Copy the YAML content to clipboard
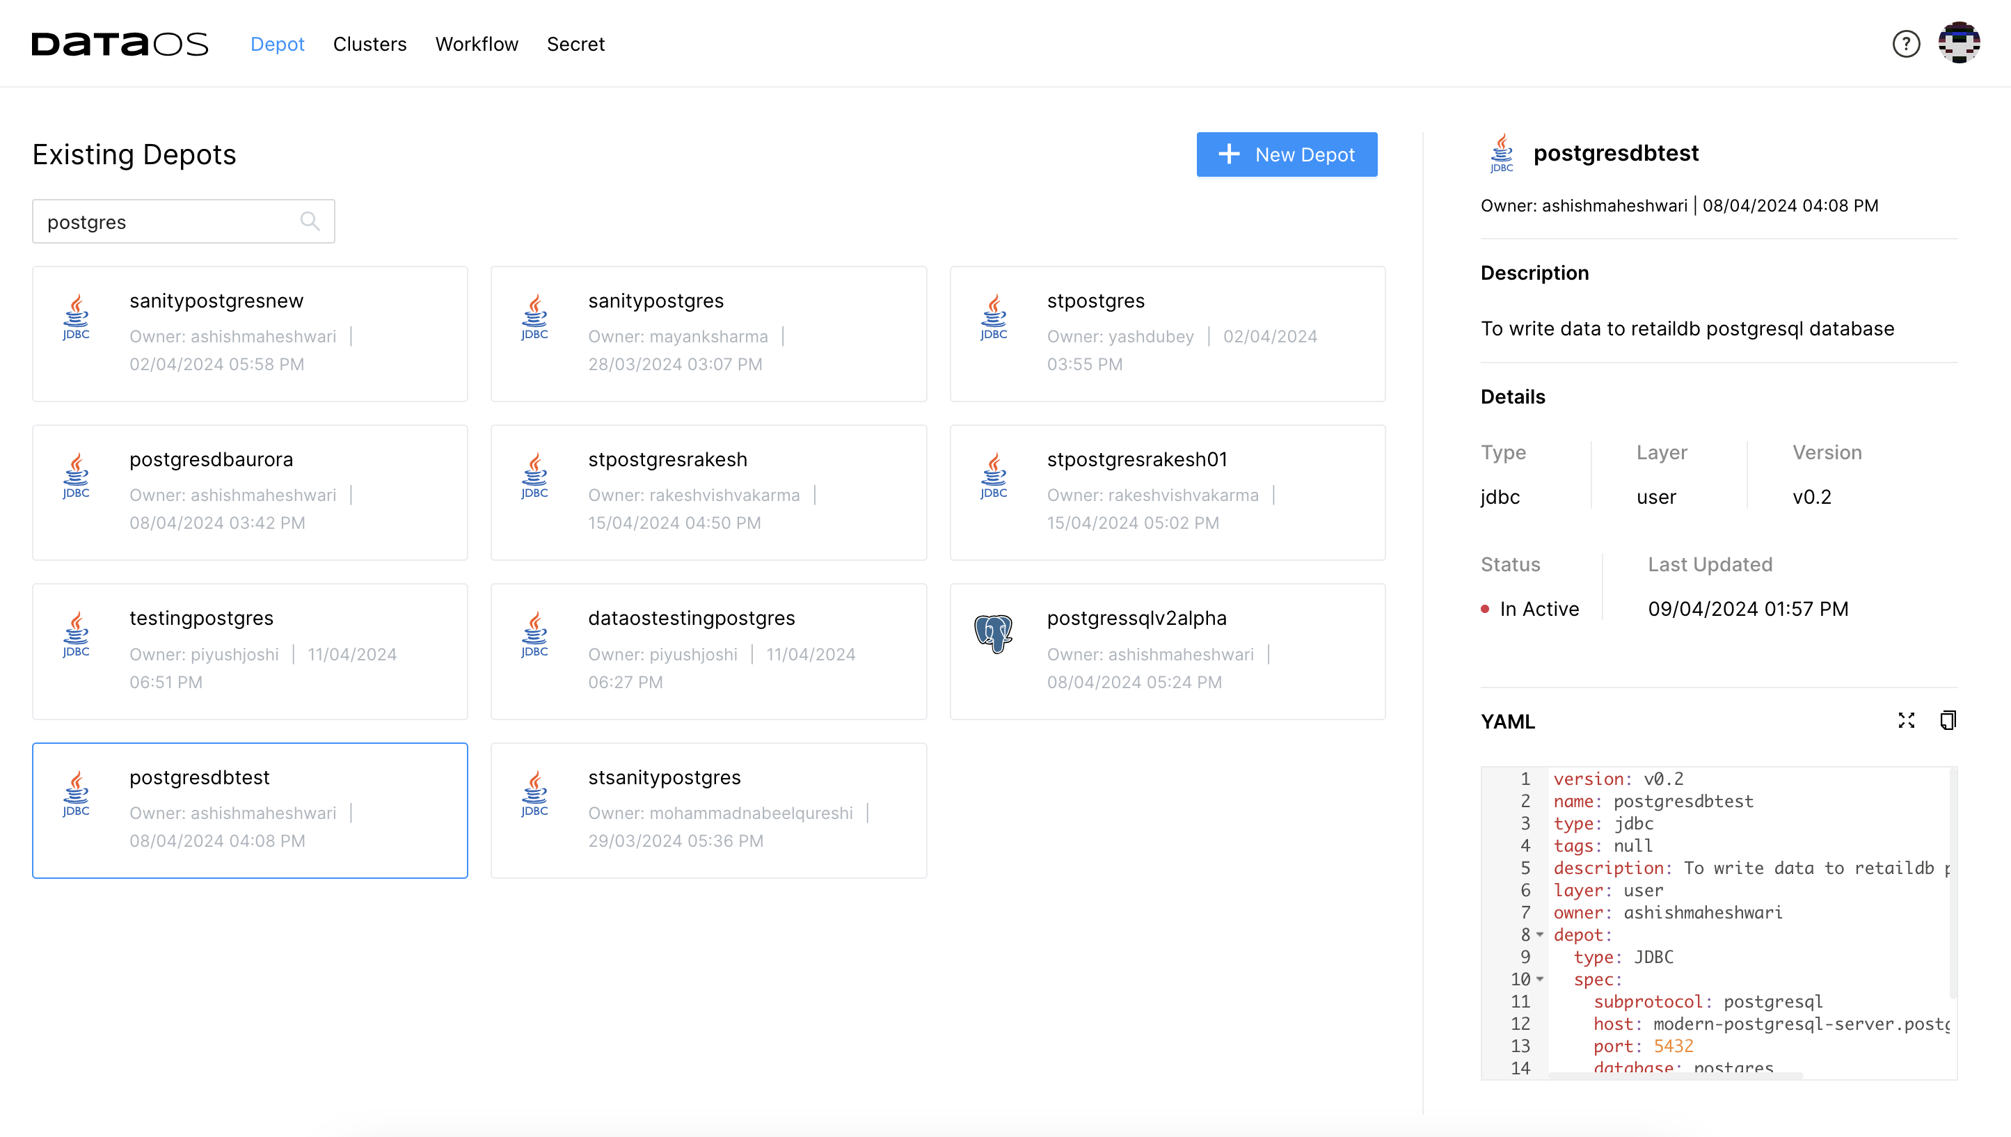The image size is (2011, 1137). (1948, 720)
